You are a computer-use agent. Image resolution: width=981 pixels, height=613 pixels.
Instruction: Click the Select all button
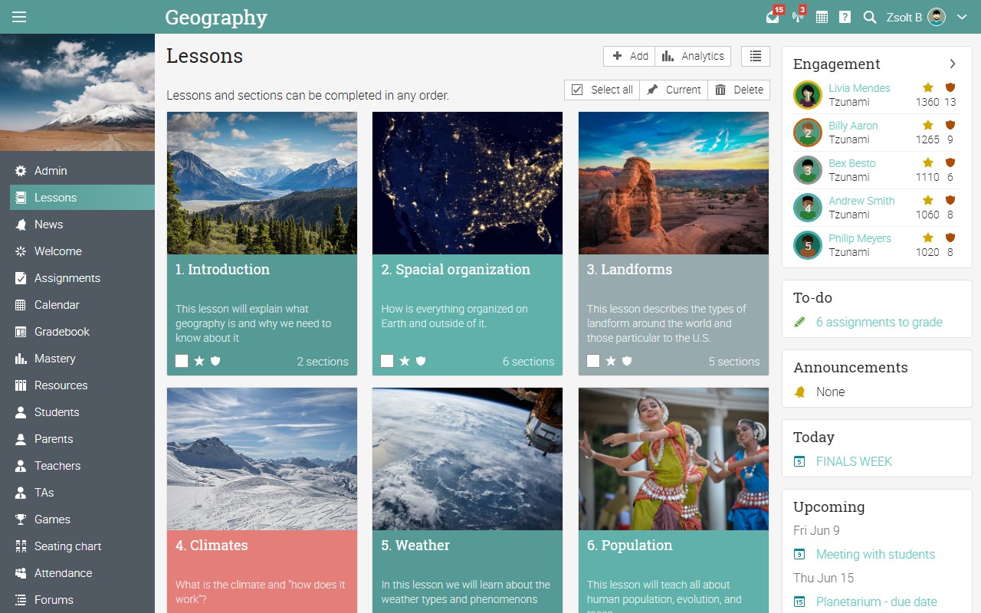tap(602, 90)
